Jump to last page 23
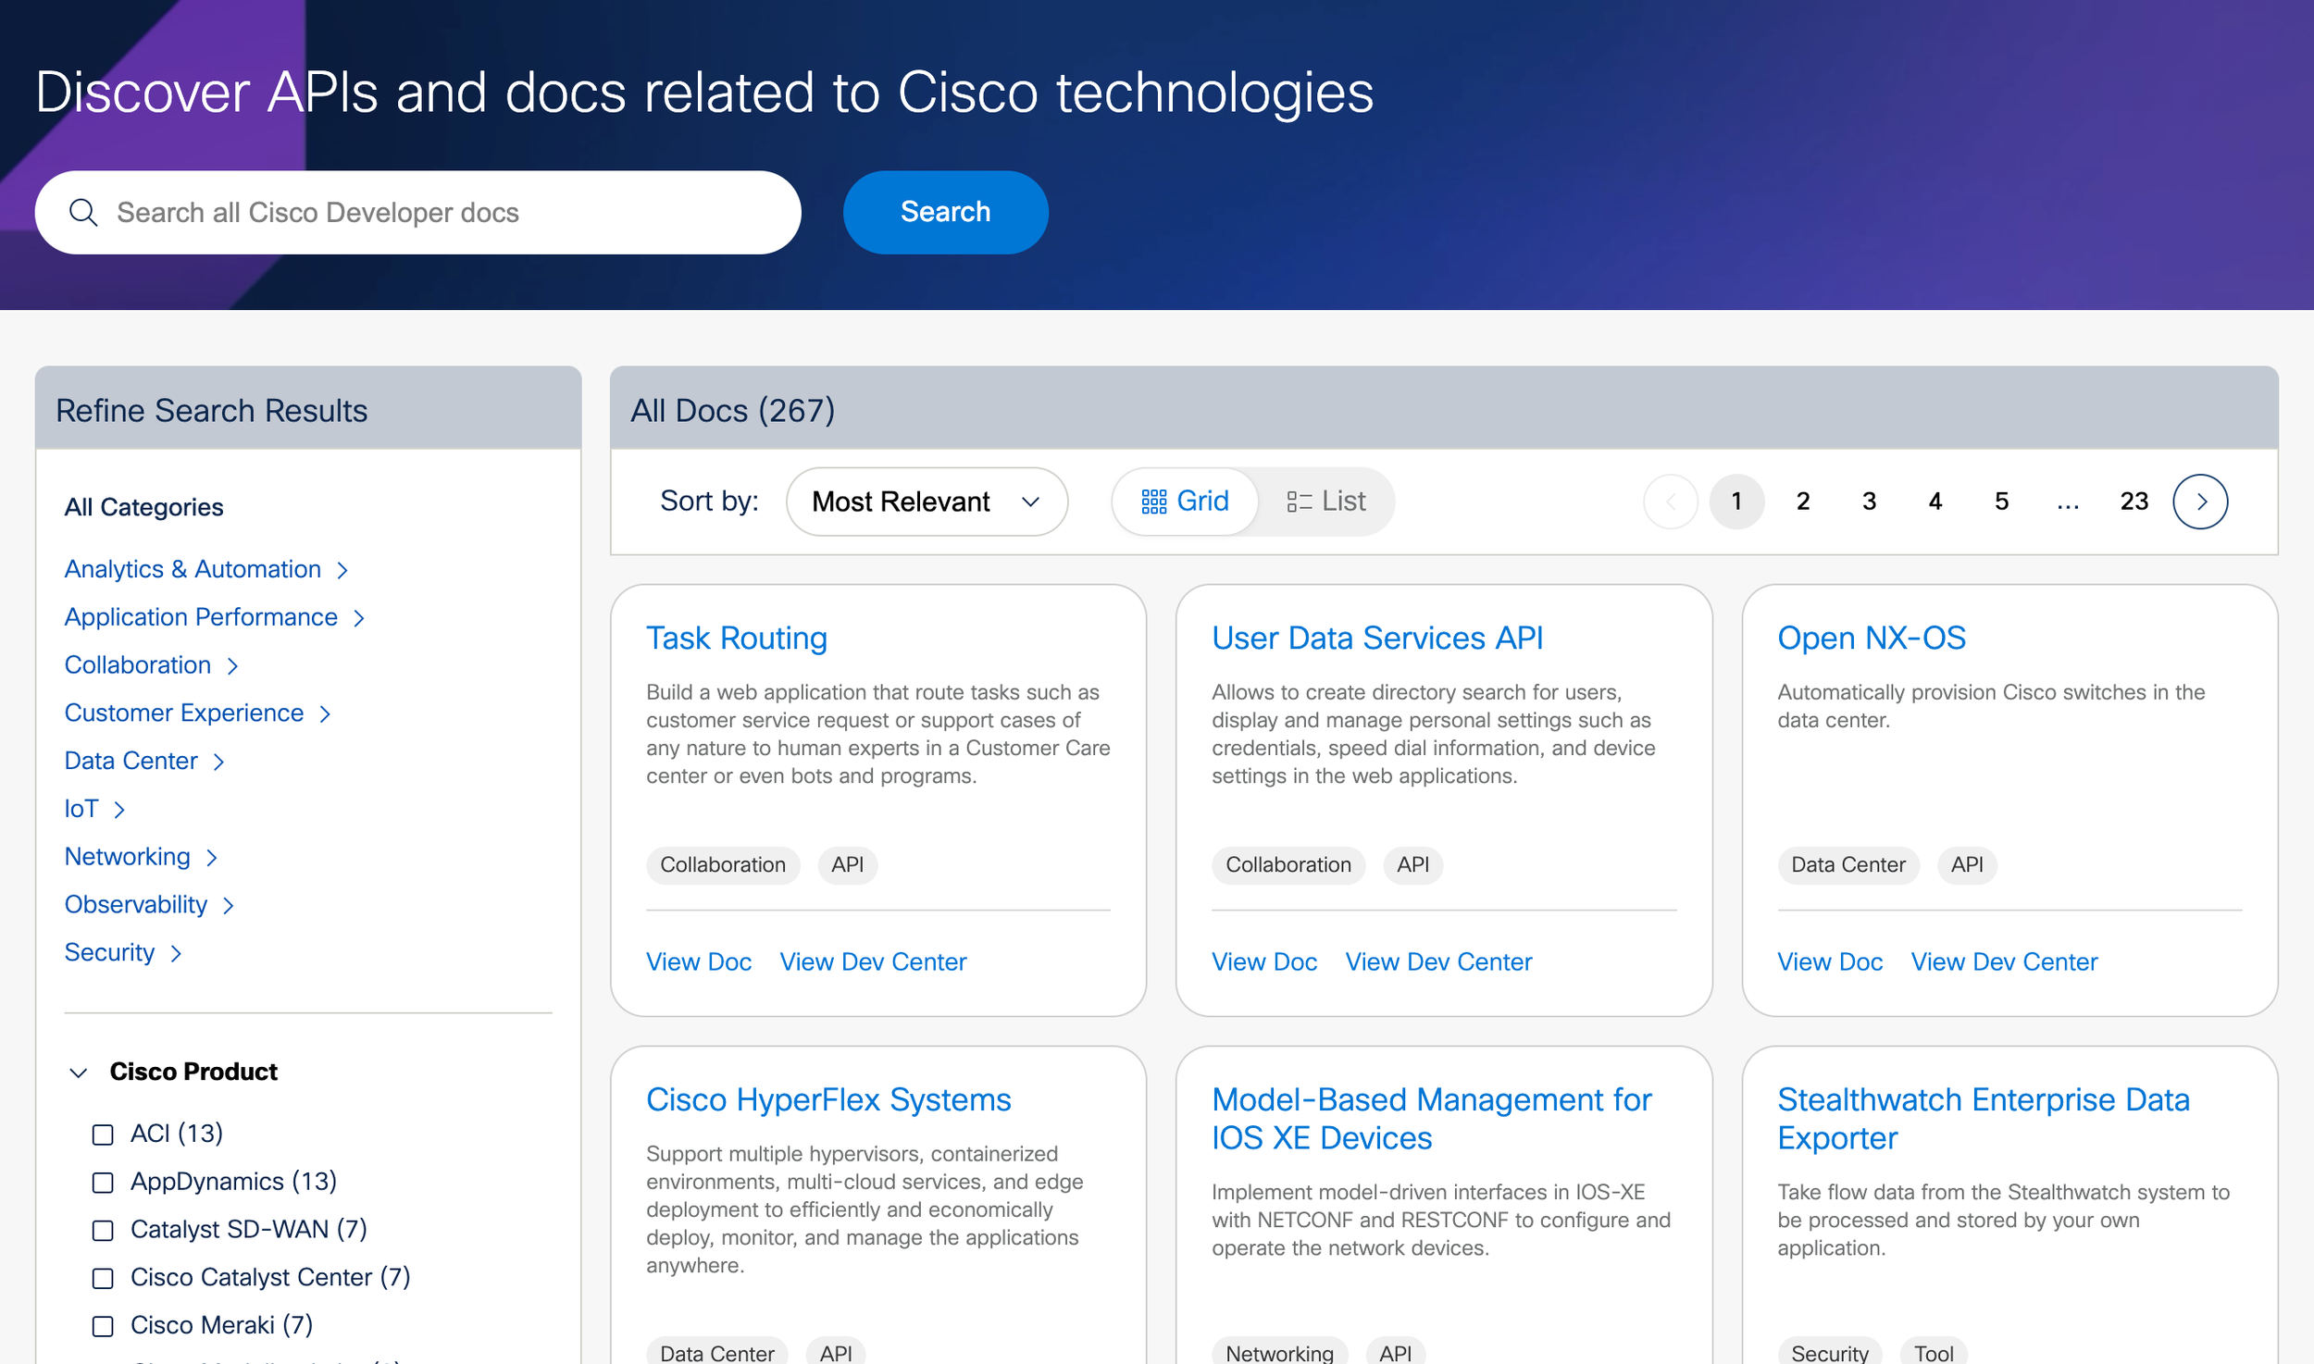The height and width of the screenshot is (1364, 2314). (x=2134, y=502)
